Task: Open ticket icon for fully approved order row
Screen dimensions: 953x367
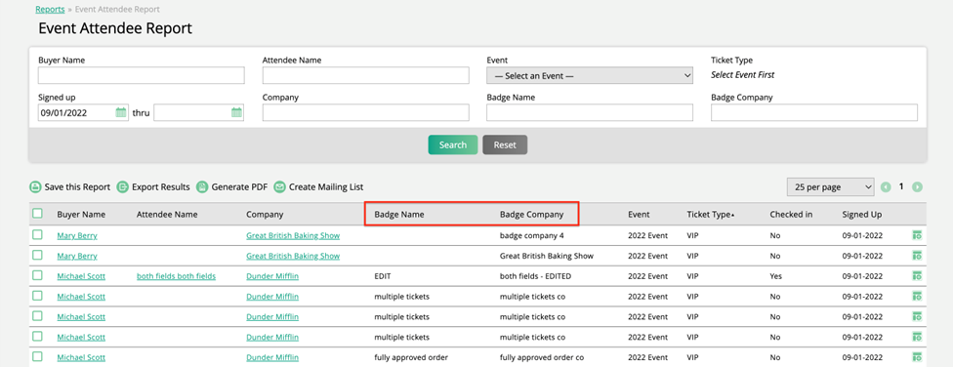Action: [917, 357]
